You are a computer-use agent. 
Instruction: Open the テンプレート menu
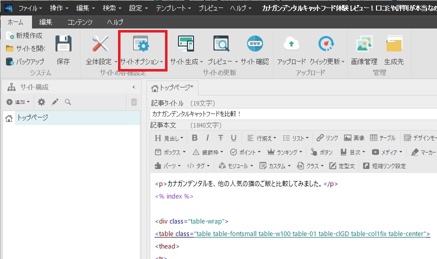tap(173, 8)
